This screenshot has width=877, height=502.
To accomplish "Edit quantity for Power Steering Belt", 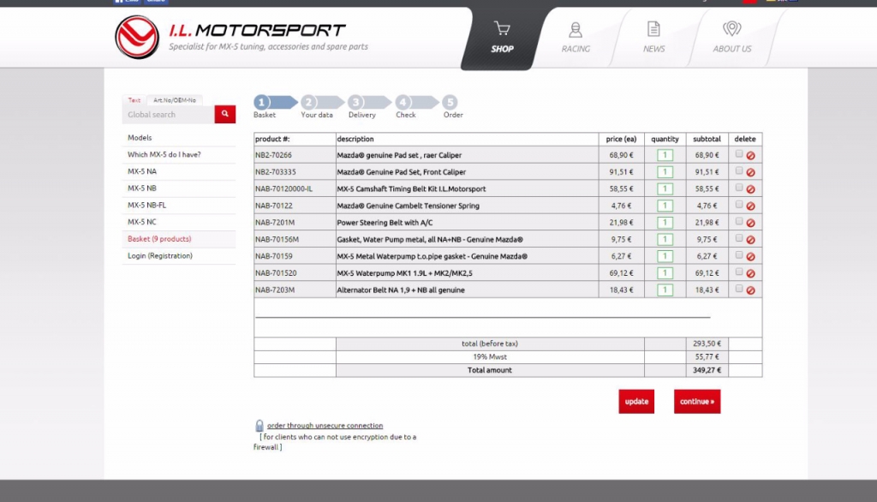I will [x=665, y=222].
